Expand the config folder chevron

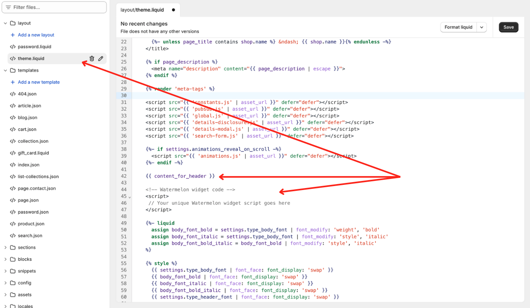[6, 283]
